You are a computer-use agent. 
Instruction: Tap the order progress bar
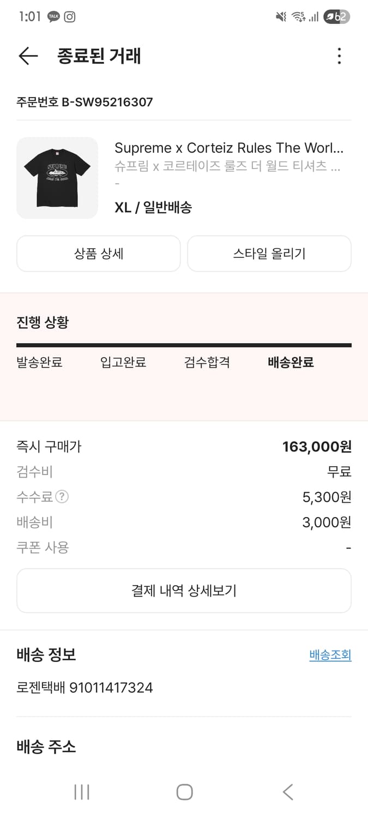click(x=184, y=344)
